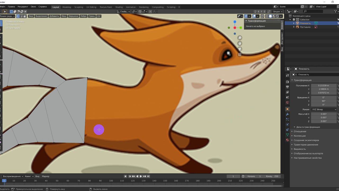Click the Положение X value field
The width and height of the screenshot is (339, 191).
[323, 86]
